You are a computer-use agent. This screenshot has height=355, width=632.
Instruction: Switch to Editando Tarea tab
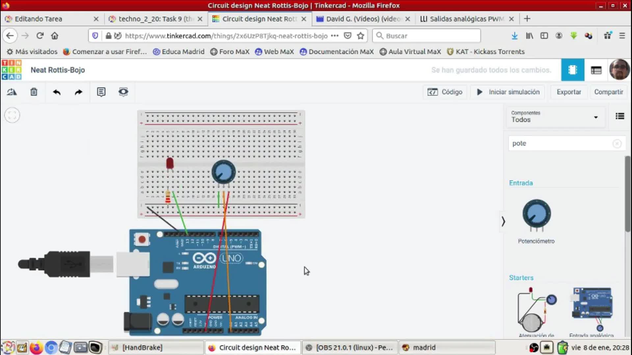38,19
